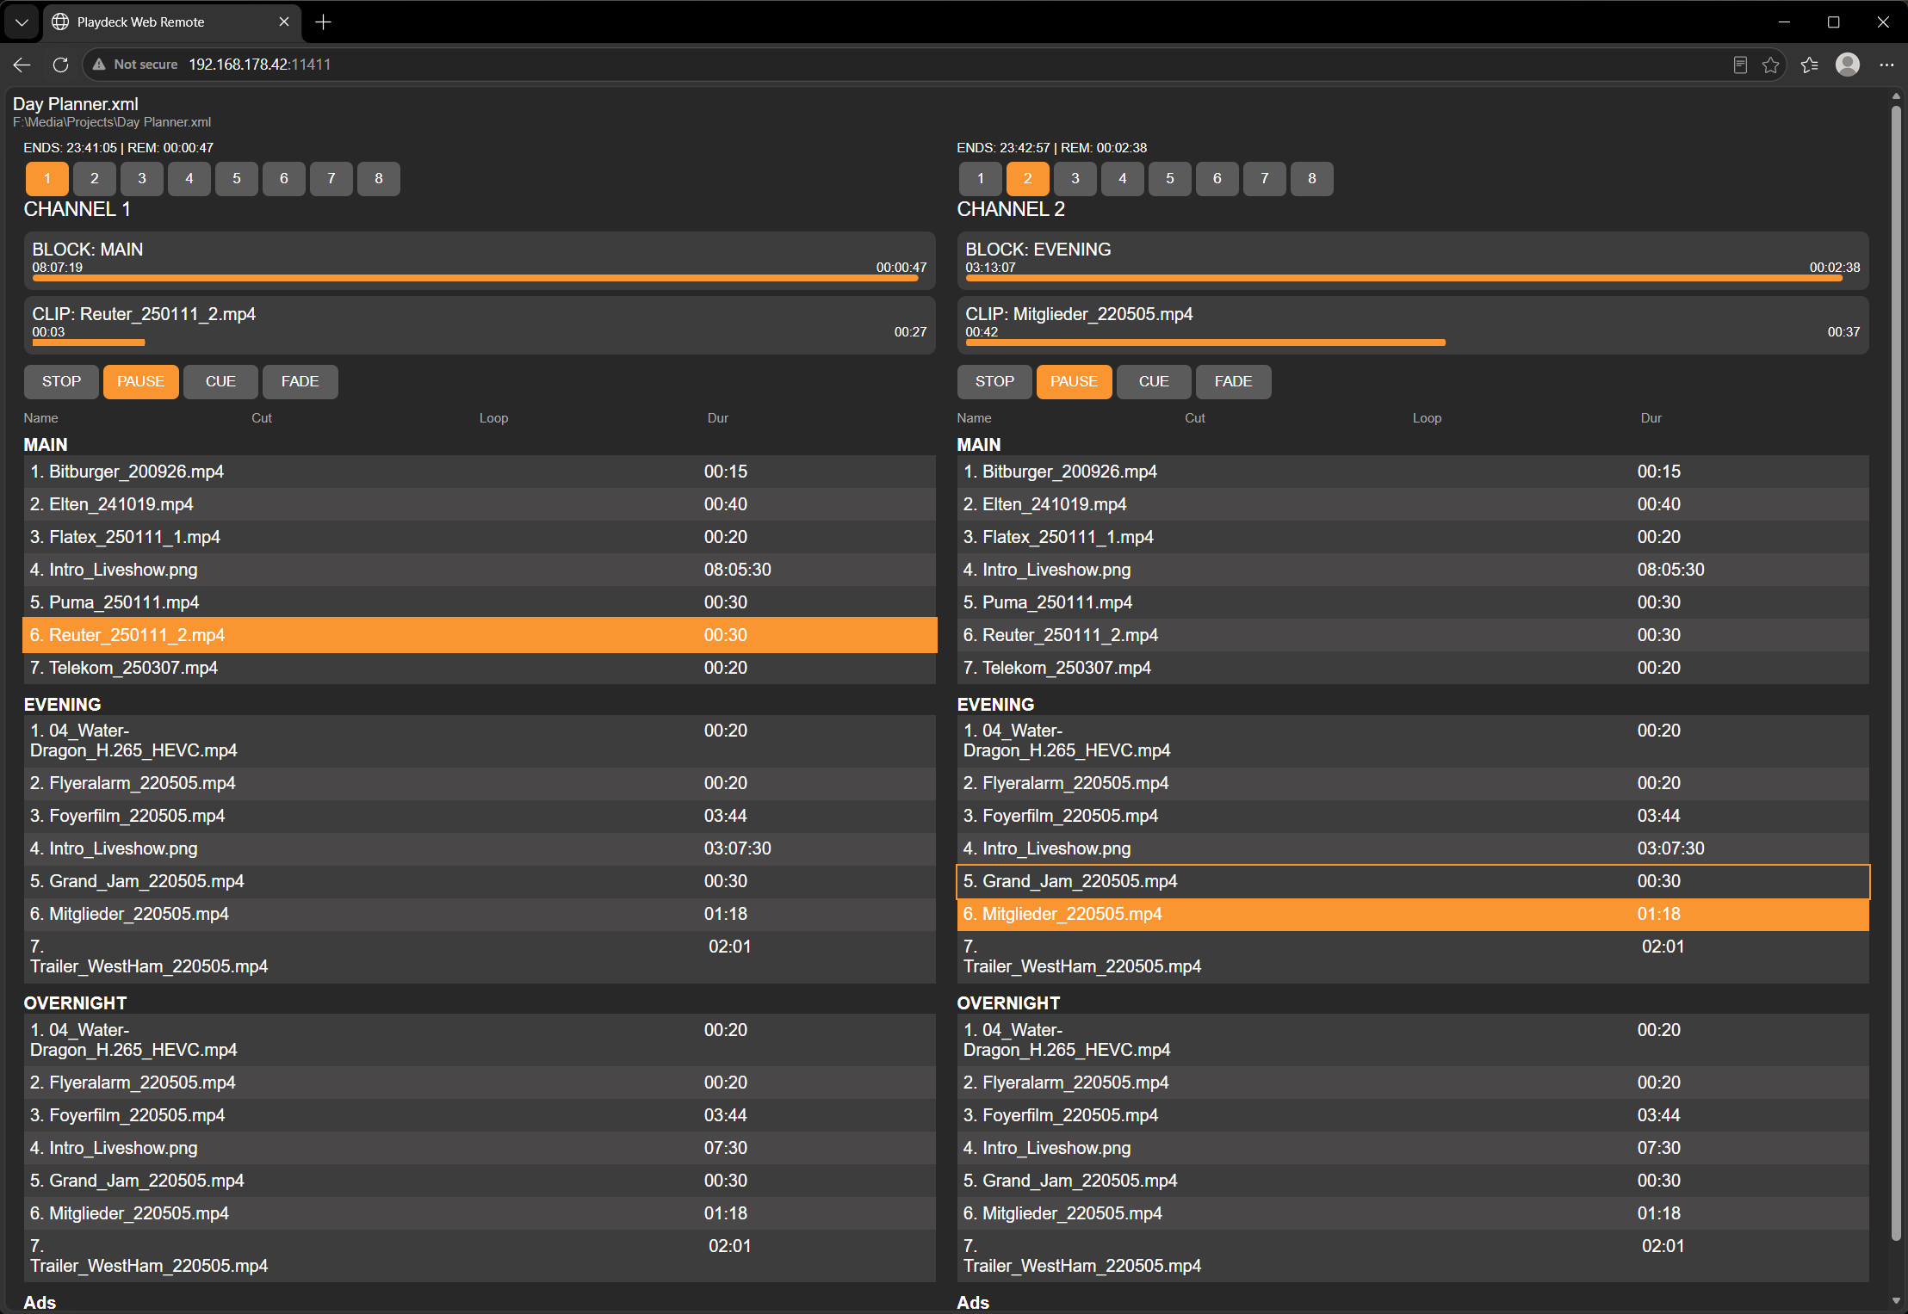Select Elten_241019.mp4 in Channel 1 MAIN

480,504
